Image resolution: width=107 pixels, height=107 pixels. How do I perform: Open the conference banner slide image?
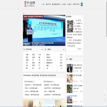click(x=44, y=30)
